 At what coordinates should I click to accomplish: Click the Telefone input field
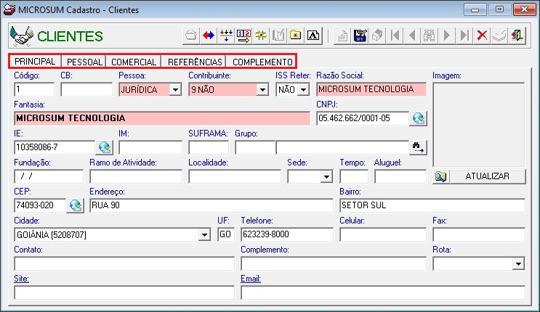(287, 234)
